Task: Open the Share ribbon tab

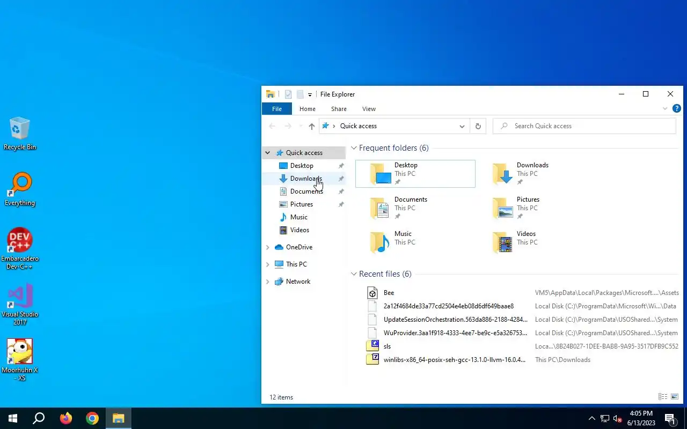Action: 339,109
